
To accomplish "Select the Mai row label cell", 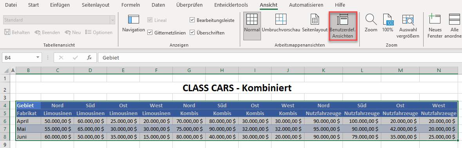I will click(28, 129).
